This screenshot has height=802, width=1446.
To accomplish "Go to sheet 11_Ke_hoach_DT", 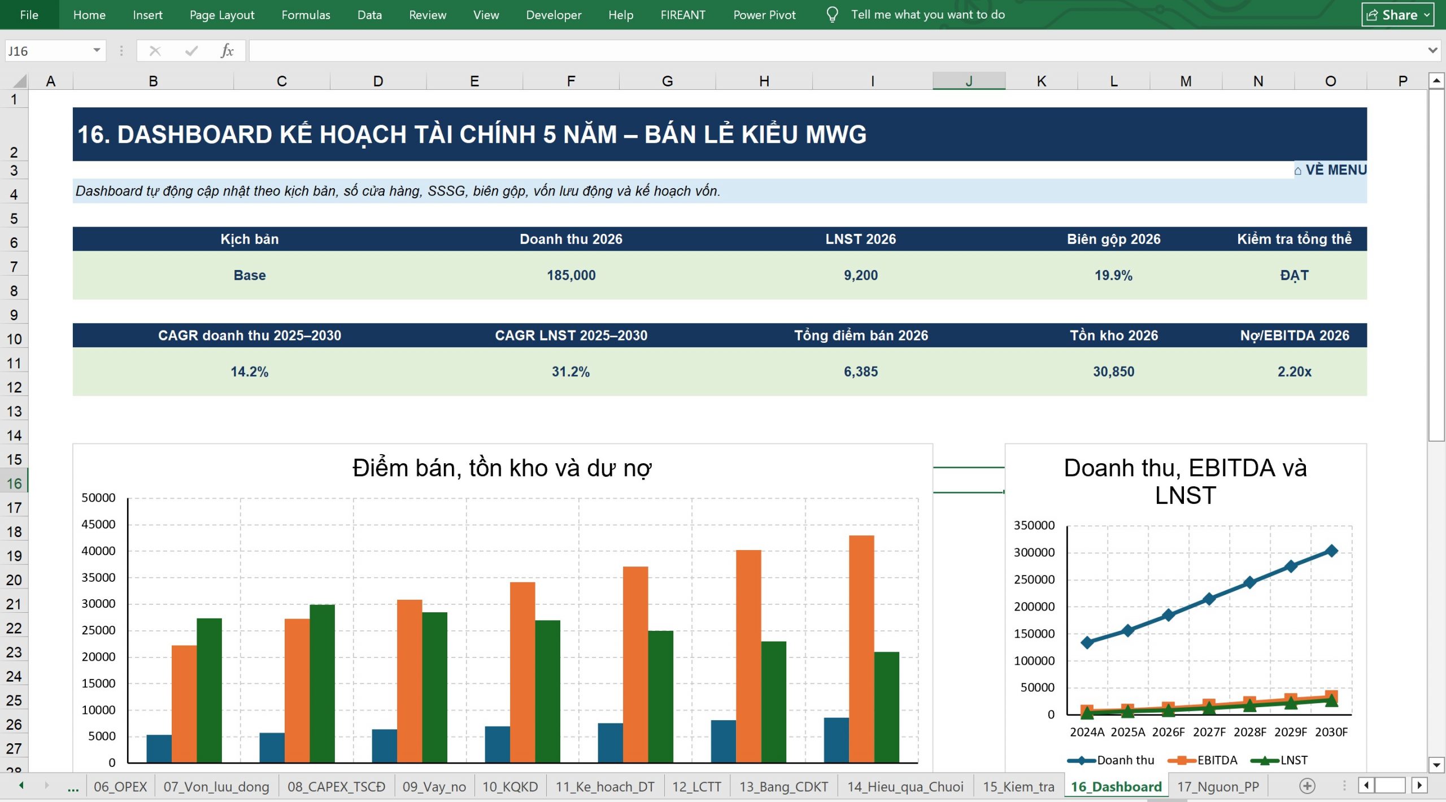I will click(605, 786).
